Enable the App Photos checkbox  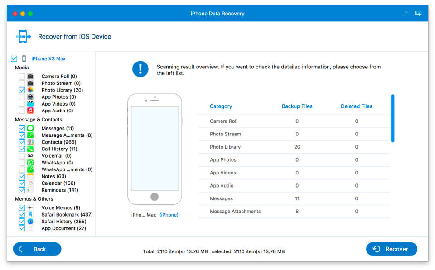click(x=22, y=97)
